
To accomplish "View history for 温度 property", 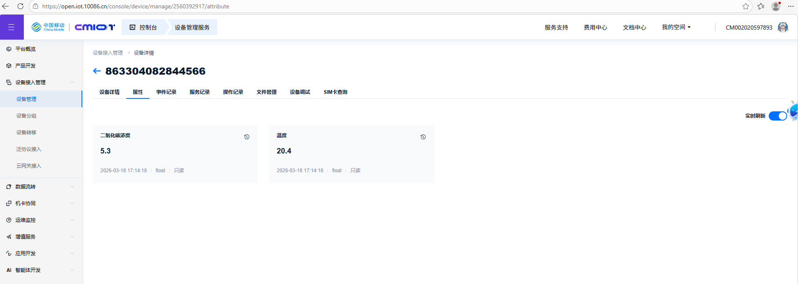I will pos(423,137).
